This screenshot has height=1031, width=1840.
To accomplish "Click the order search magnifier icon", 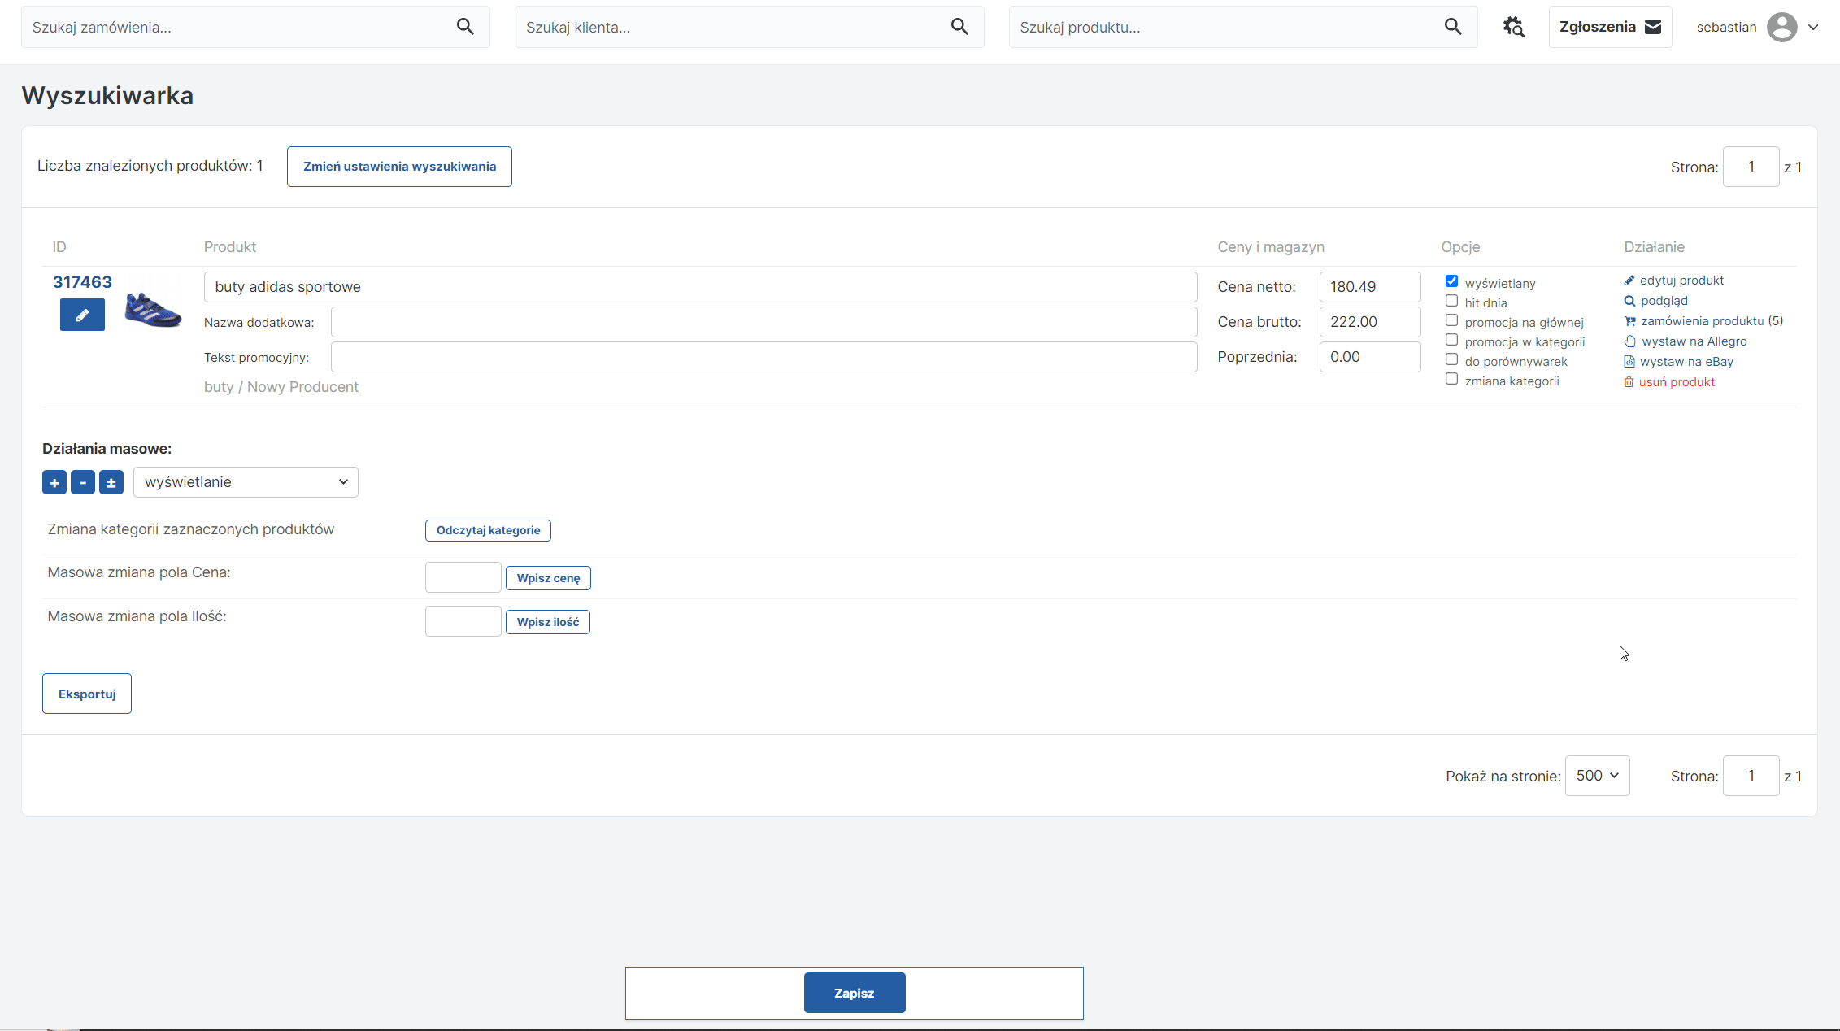I will 465,27.
